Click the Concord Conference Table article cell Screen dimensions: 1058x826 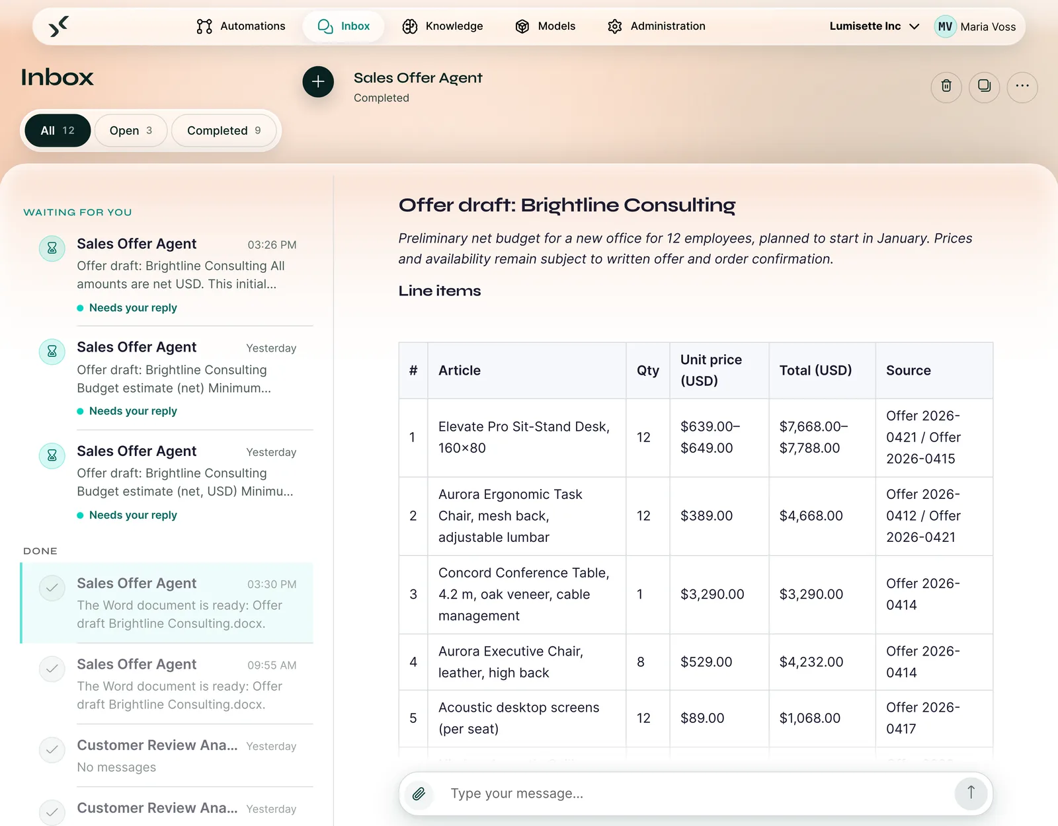click(x=527, y=595)
